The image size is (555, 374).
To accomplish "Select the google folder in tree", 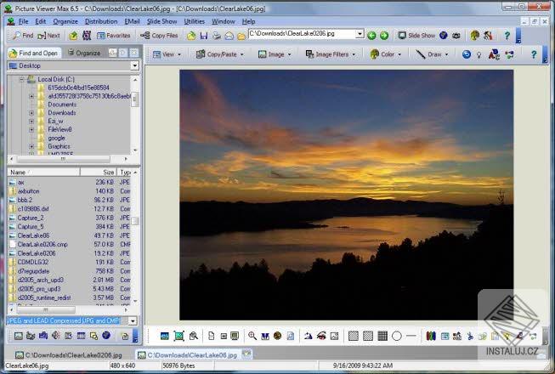I will coord(56,138).
